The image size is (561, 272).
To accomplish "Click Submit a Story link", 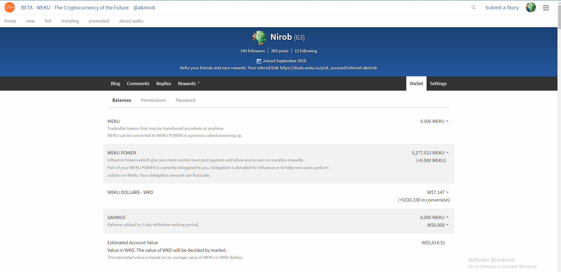I will pos(502,8).
